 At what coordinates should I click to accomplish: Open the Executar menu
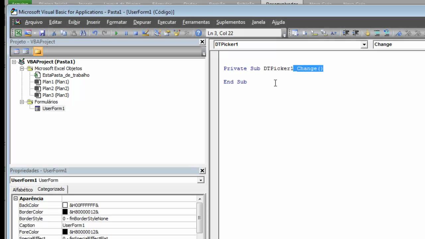pyautogui.click(x=167, y=22)
